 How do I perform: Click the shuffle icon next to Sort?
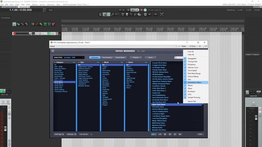160,134
